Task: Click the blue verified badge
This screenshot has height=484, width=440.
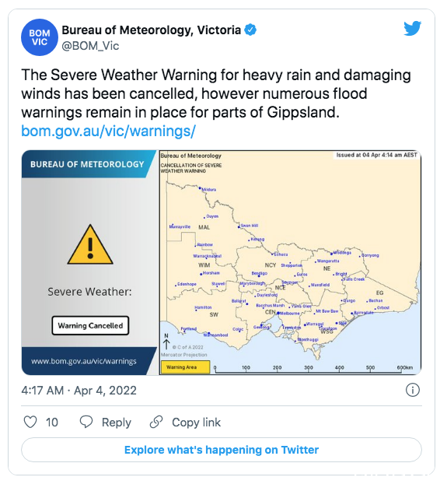Action: tap(250, 30)
